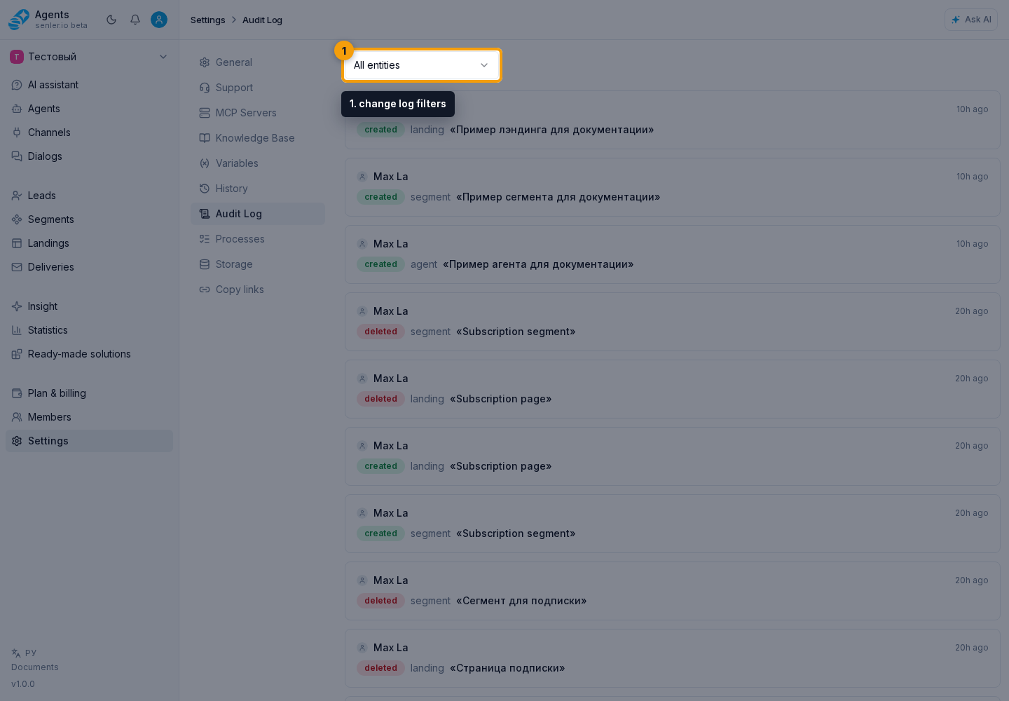Click the Processes list icon
This screenshot has width=1009, height=701.
click(x=205, y=239)
